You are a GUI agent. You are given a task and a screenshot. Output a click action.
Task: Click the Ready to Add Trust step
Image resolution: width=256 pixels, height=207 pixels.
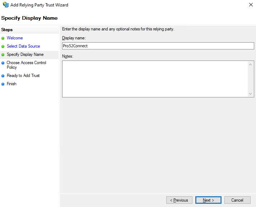(x=23, y=76)
